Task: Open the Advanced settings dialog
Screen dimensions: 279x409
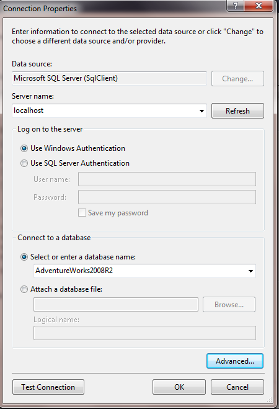Action: pos(235,361)
